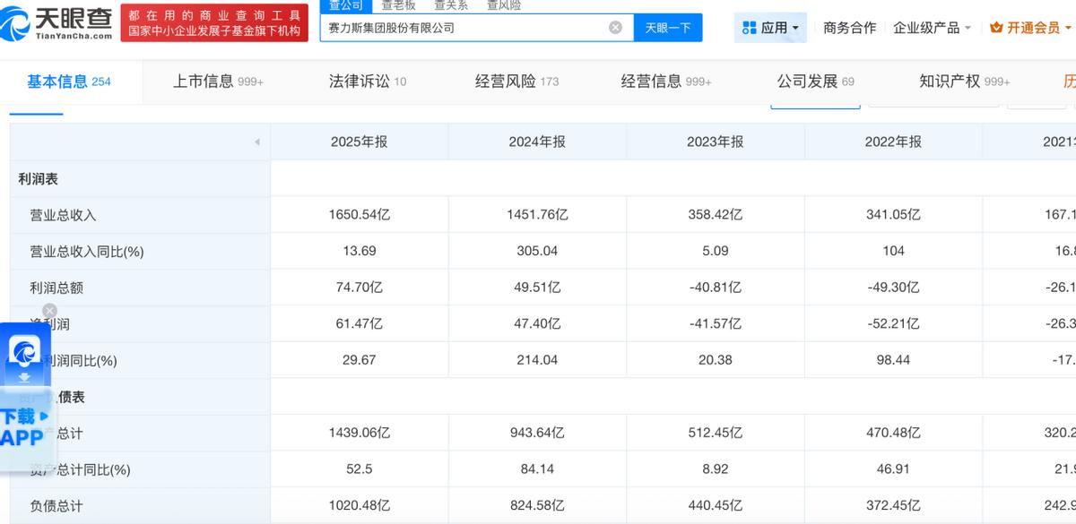Click the 2023年报 column header
1076x524 pixels.
coord(715,142)
